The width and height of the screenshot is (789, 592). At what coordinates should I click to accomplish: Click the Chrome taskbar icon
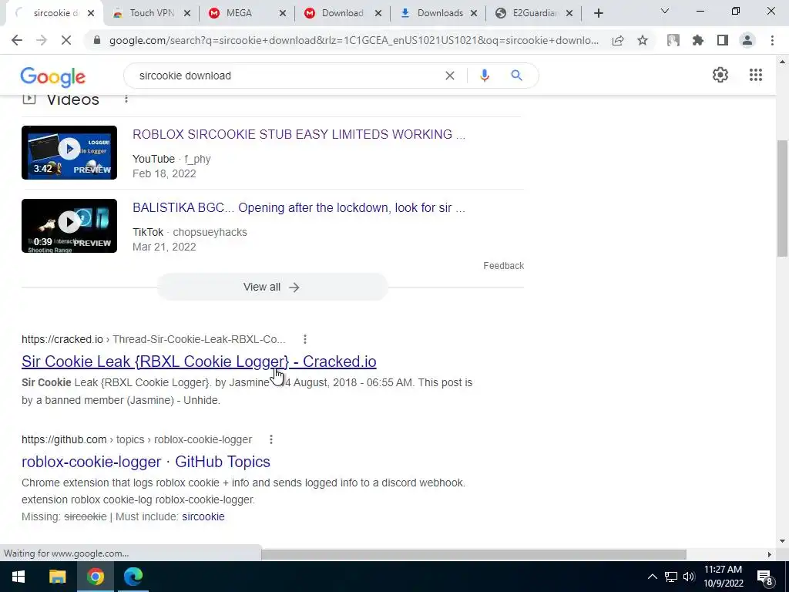[x=95, y=577]
